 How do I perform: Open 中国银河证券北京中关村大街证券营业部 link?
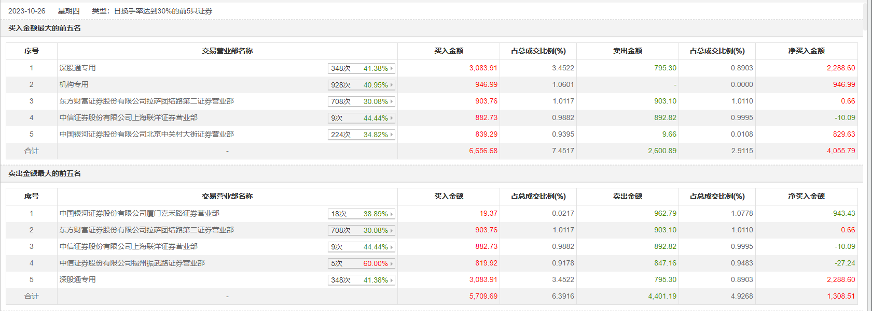coord(146,134)
